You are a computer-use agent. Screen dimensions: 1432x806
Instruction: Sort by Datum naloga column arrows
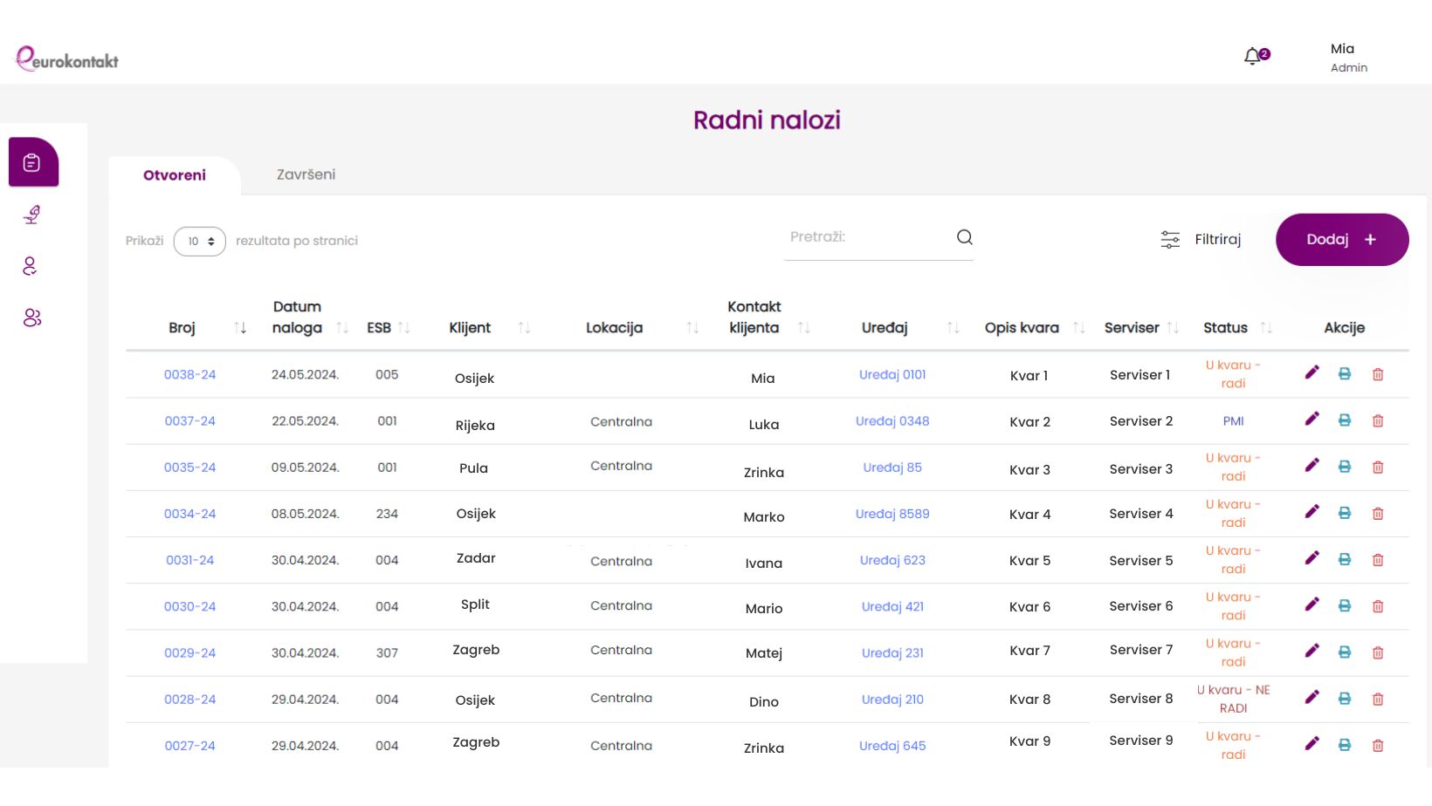click(x=342, y=328)
